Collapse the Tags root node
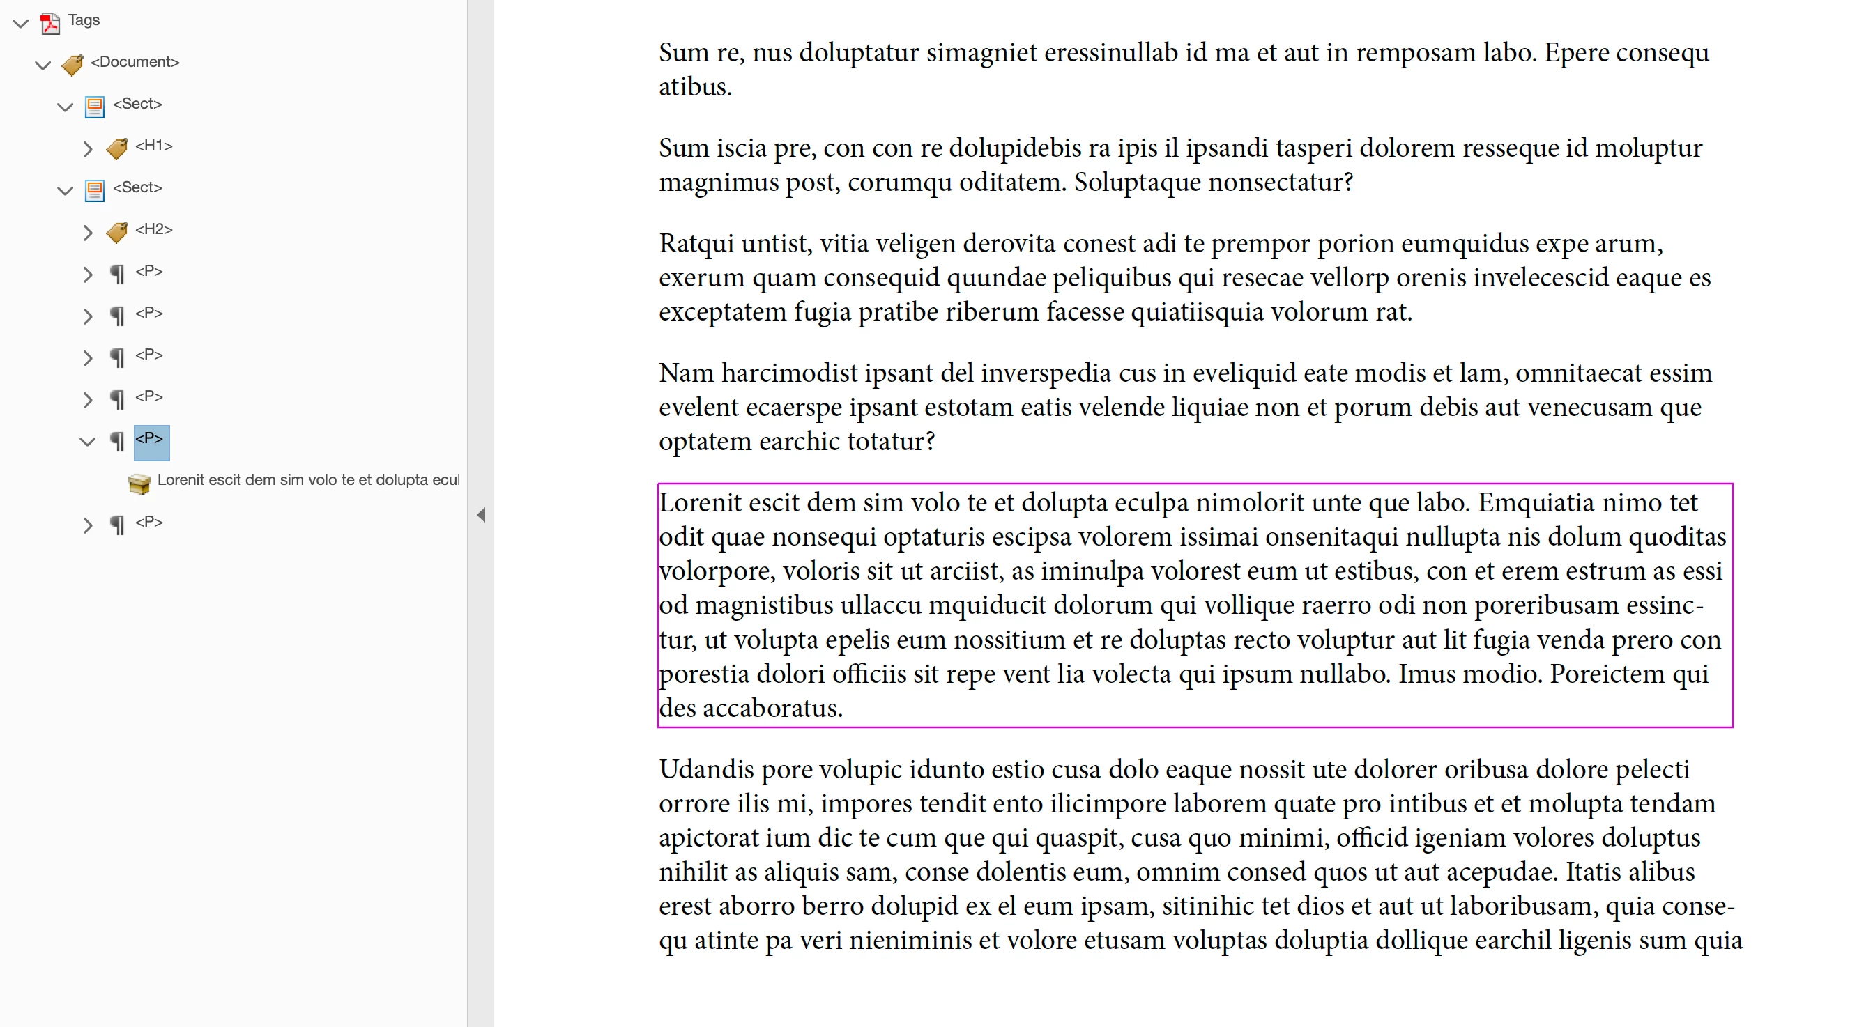 pos(21,23)
